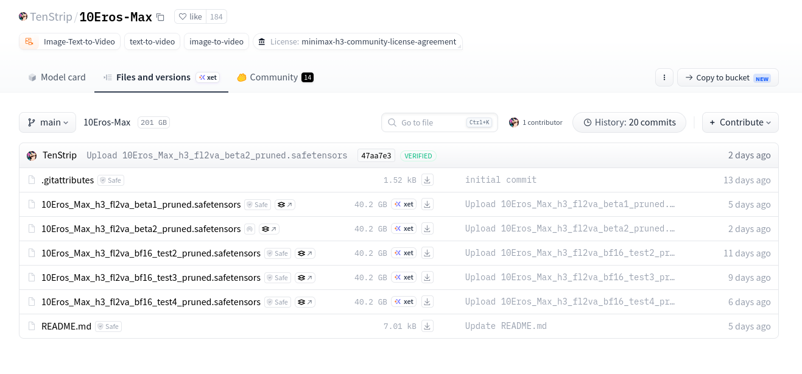Expand the main branch dropdown
The height and width of the screenshot is (374, 802).
(47, 122)
